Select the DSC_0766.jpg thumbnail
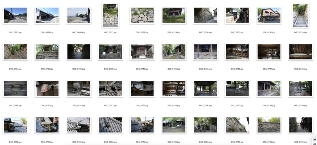 [206, 125]
